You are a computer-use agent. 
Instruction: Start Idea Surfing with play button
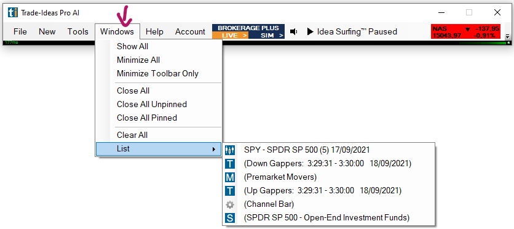(310, 31)
